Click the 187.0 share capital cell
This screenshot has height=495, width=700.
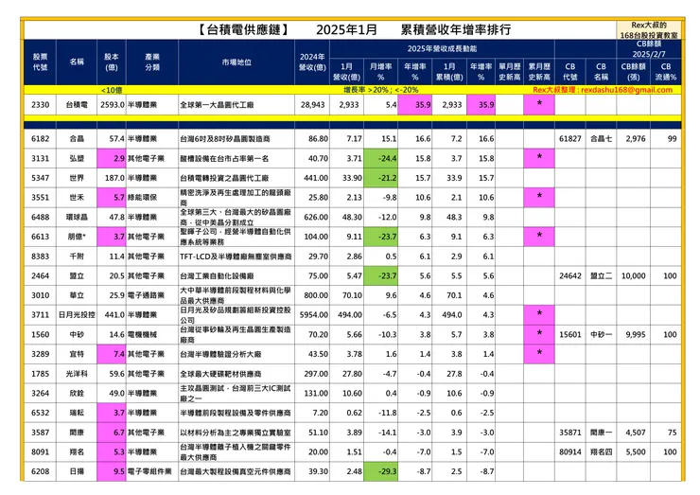112,178
